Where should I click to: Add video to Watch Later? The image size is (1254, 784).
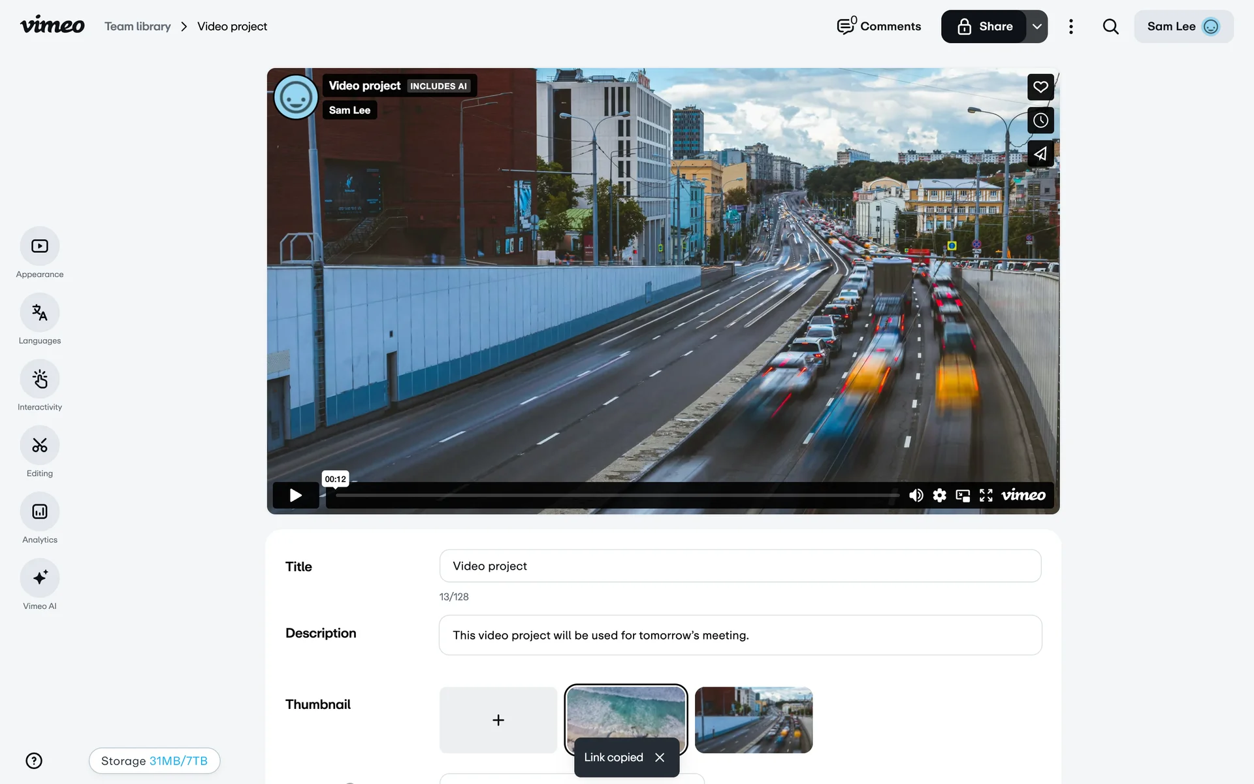coord(1040,120)
